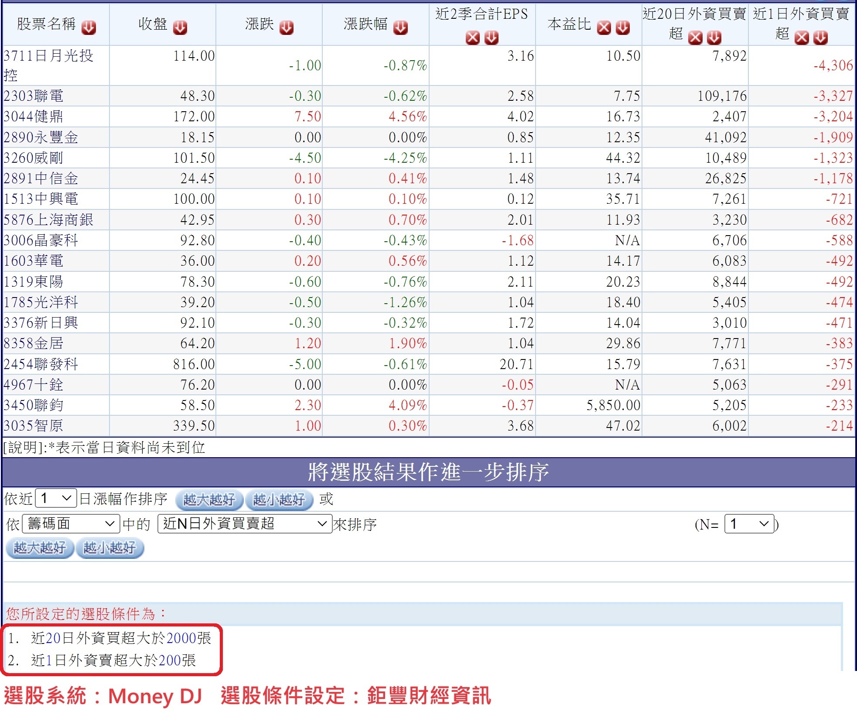Screen dimensions: 857x722
Task: Select the -4.25% change cell for 威剛
Action: pos(405,158)
